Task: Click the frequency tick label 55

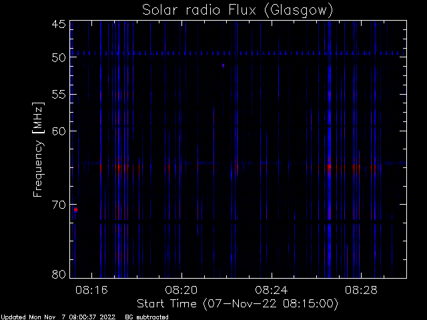Action: [x=59, y=95]
